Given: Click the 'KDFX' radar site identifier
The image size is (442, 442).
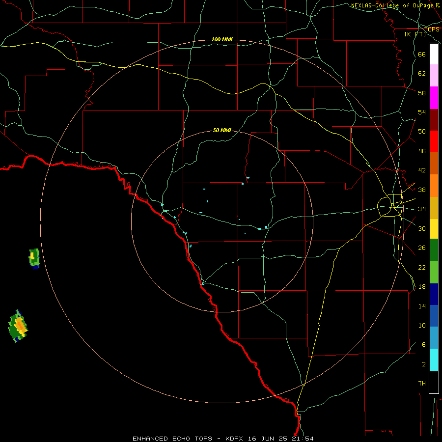Looking at the screenshot, I should 235,439.
